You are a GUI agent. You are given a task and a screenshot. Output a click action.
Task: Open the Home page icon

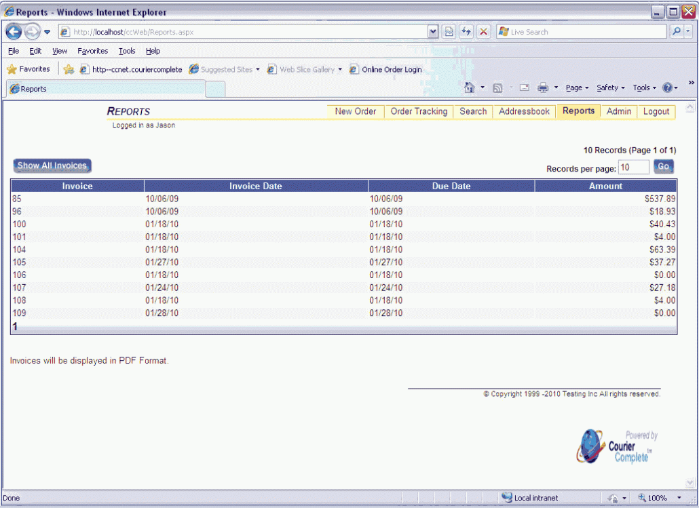coord(470,87)
